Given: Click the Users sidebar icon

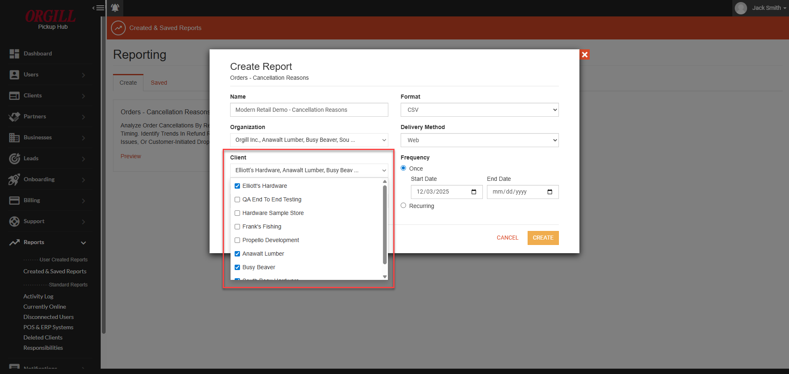Looking at the screenshot, I should tap(14, 75).
